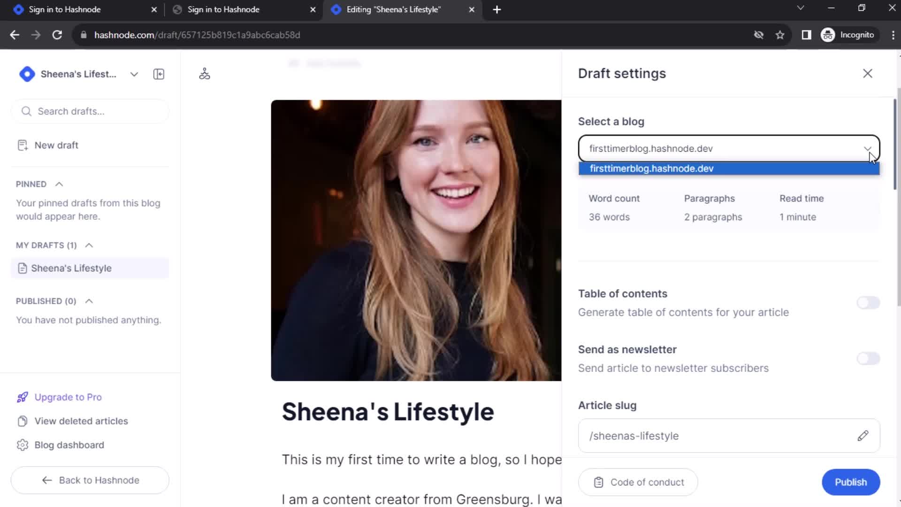The width and height of the screenshot is (901, 507).
Task: Click the Upgrade to Pro icon
Action: (22, 397)
